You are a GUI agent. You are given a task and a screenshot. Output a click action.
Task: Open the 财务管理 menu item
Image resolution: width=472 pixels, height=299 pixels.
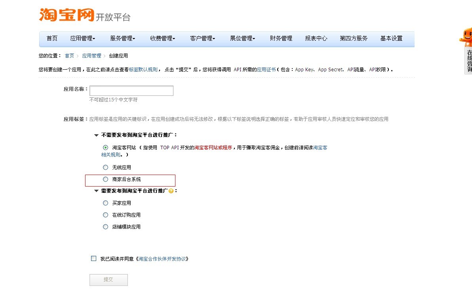click(x=281, y=38)
